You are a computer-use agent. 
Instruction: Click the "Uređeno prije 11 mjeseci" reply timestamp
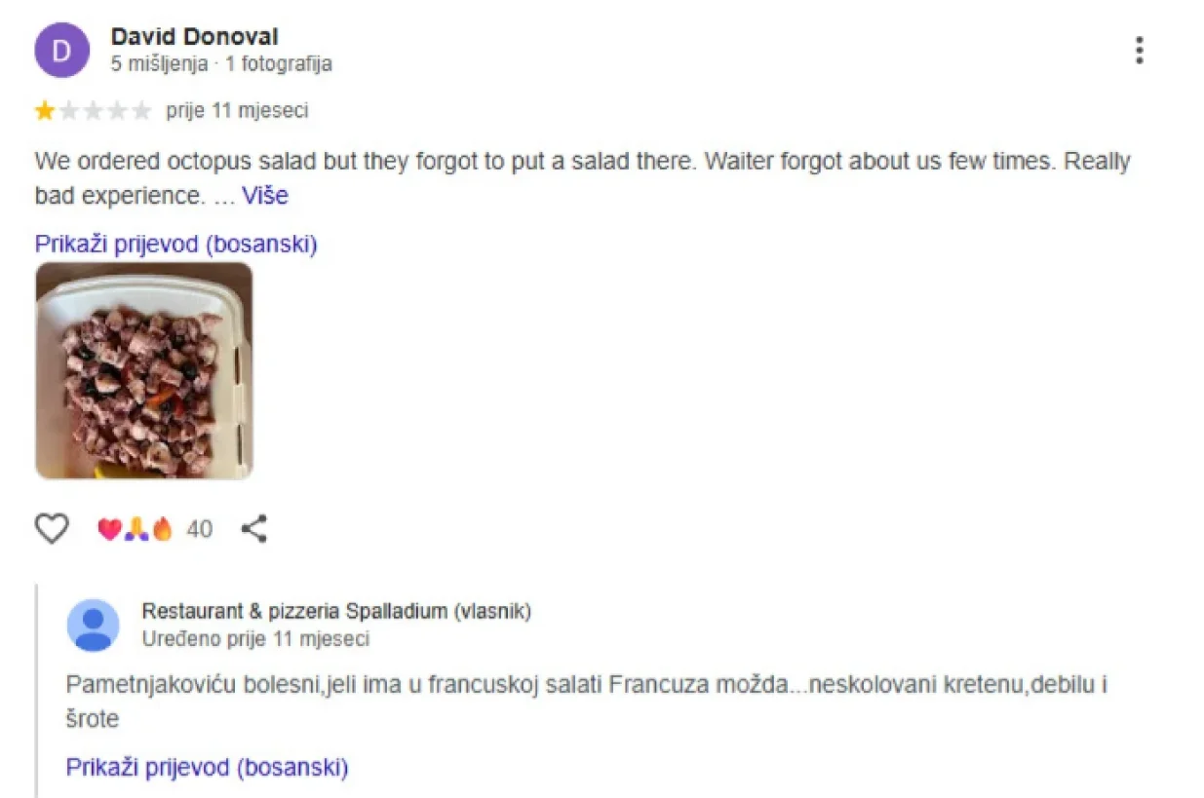(x=255, y=639)
